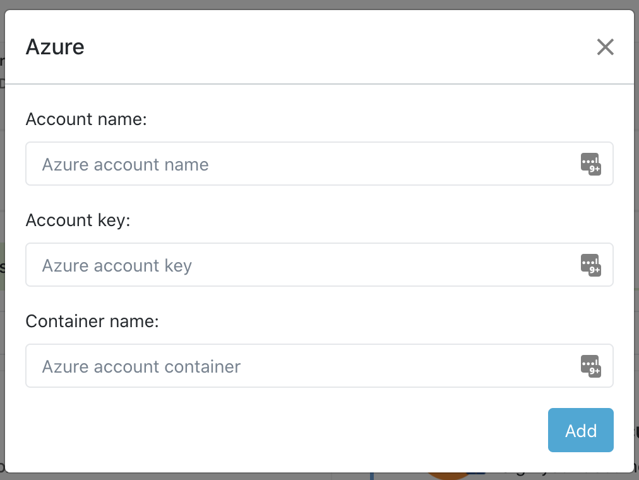Image resolution: width=639 pixels, height=480 pixels.
Task: Close the Azure dialog with the X
Action: tap(605, 47)
